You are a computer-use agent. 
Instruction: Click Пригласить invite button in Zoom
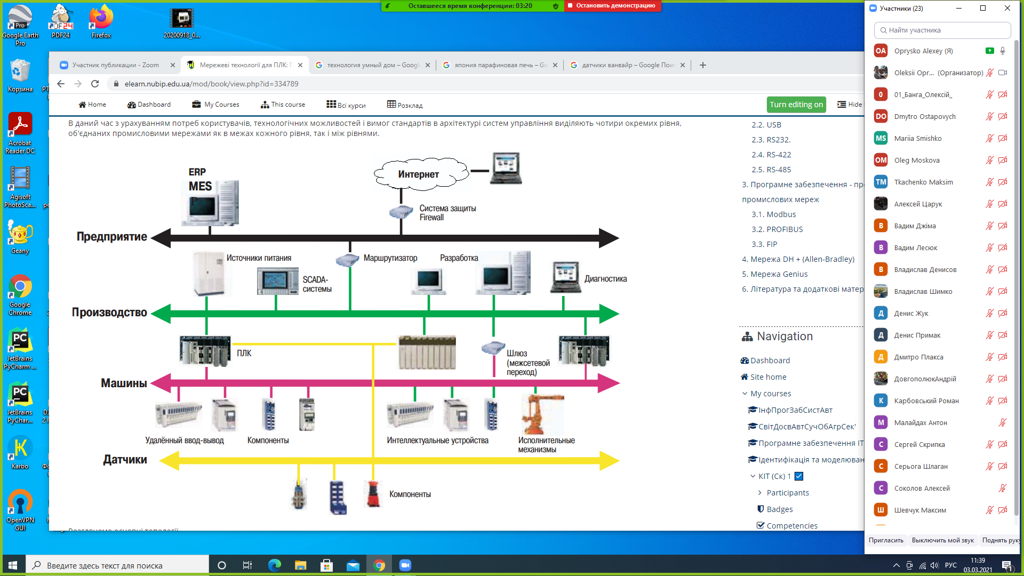coord(886,540)
